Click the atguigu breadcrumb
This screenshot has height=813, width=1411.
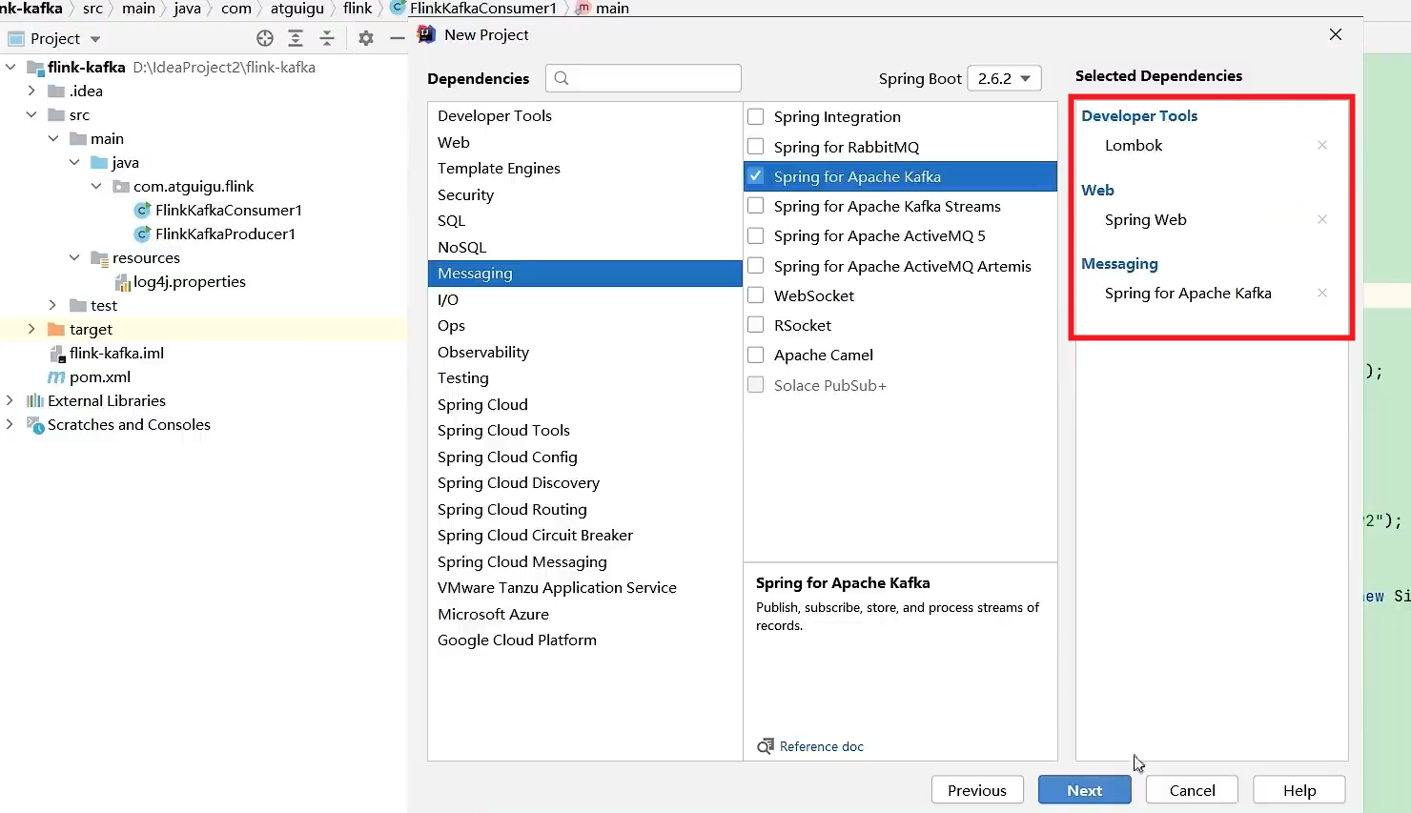tap(297, 8)
